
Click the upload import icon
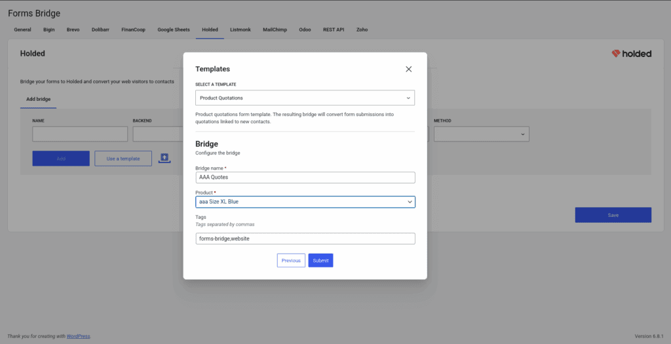click(x=164, y=159)
